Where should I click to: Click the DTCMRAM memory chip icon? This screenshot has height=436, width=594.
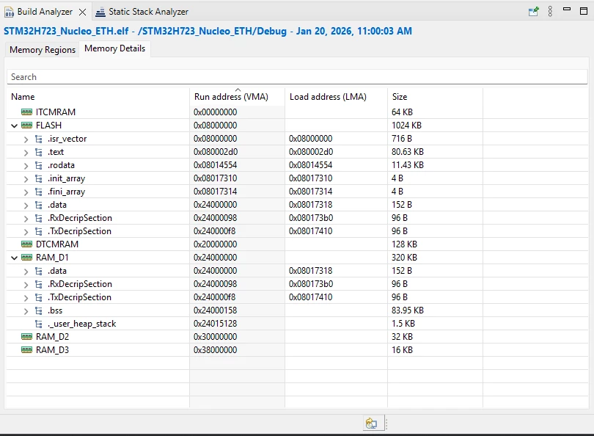pos(26,244)
